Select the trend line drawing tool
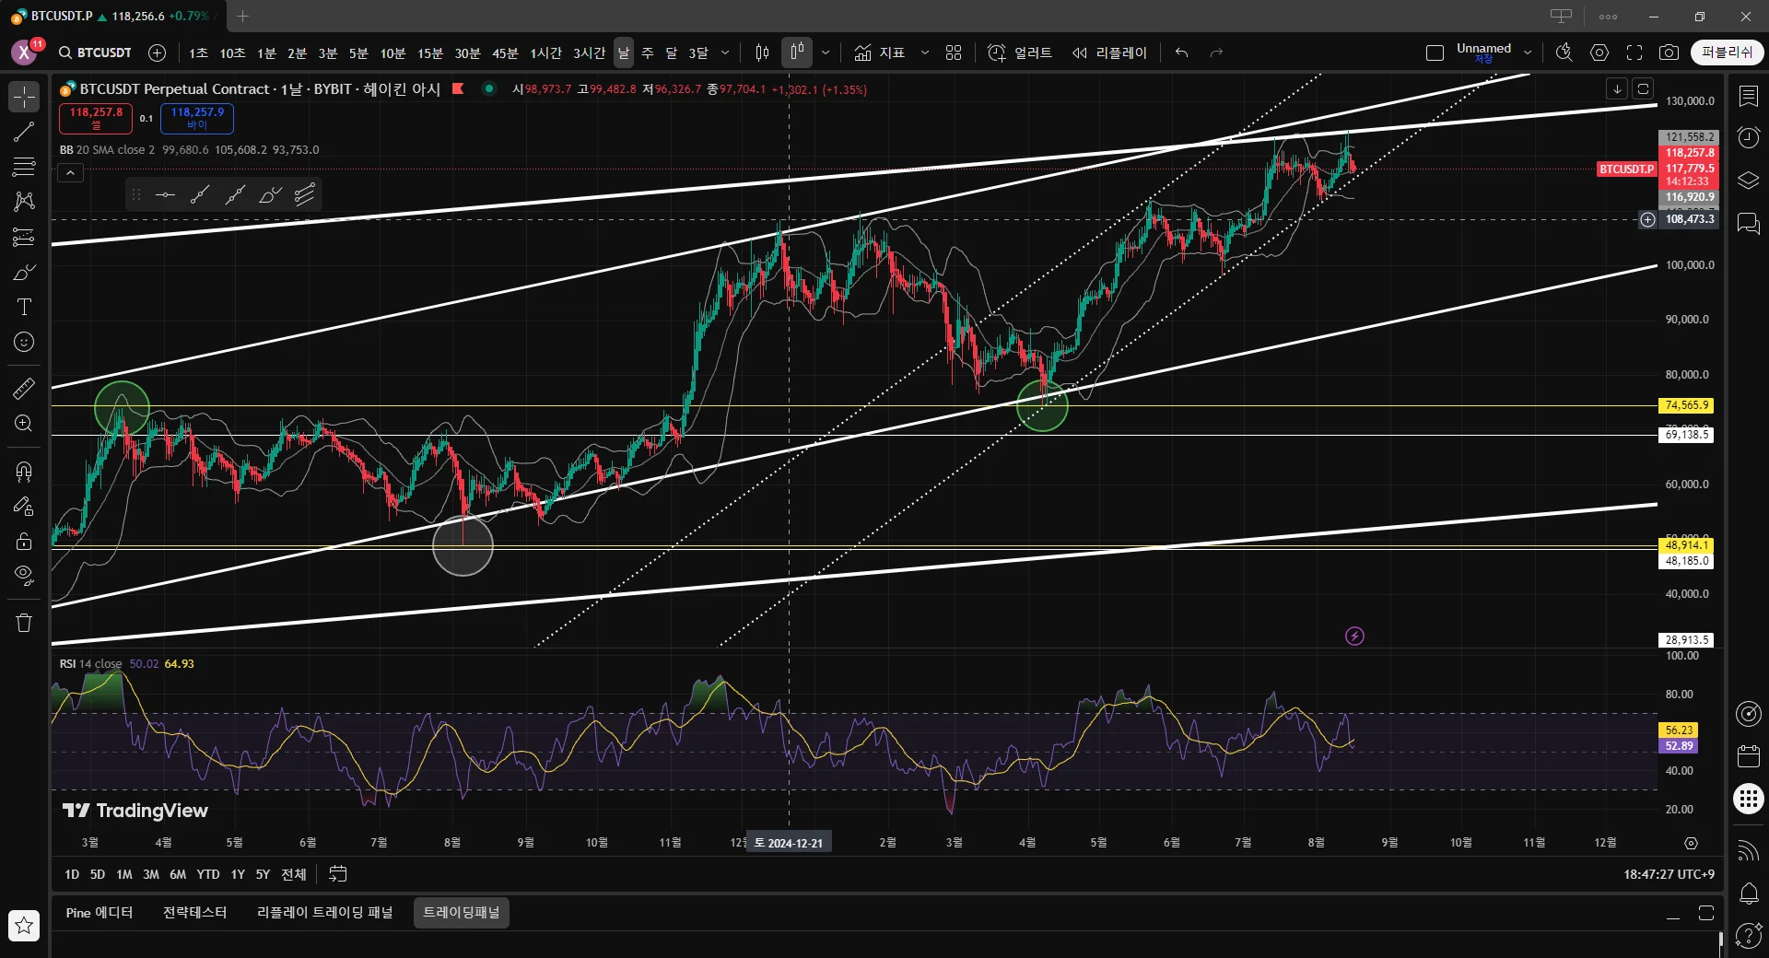Screen dimensions: 1769x958 pyautogui.click(x=24, y=132)
